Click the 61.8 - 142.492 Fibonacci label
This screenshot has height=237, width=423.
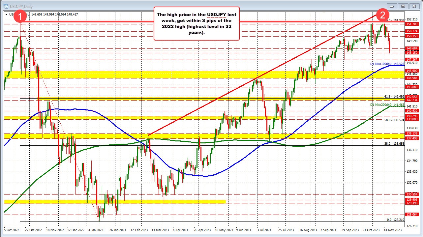click(394, 97)
